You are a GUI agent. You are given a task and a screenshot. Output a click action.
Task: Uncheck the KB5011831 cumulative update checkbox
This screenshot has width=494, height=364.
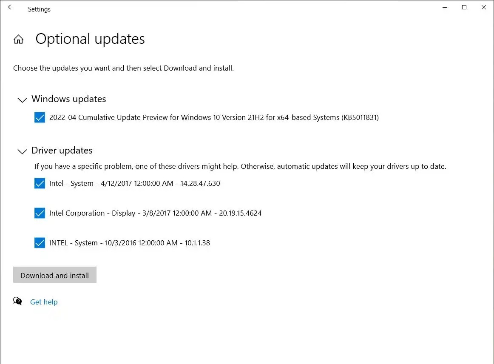(40, 117)
